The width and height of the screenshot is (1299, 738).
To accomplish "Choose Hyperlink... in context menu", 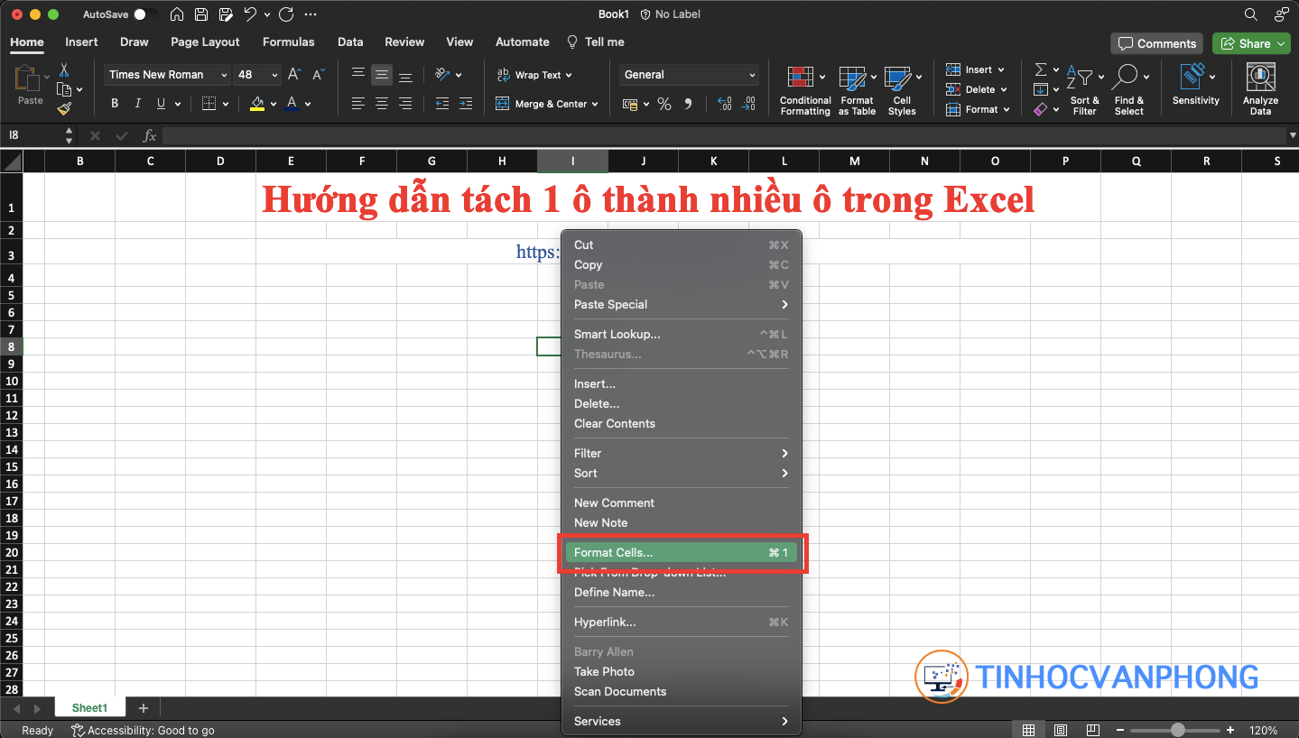I will pos(682,622).
